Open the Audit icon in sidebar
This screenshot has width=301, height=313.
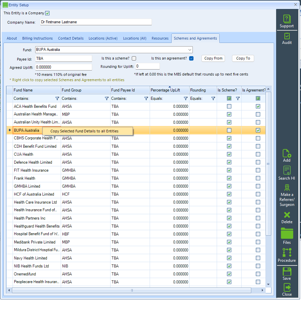287,36
